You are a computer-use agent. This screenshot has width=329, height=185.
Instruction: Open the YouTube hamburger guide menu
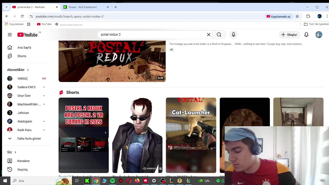click(x=10, y=35)
